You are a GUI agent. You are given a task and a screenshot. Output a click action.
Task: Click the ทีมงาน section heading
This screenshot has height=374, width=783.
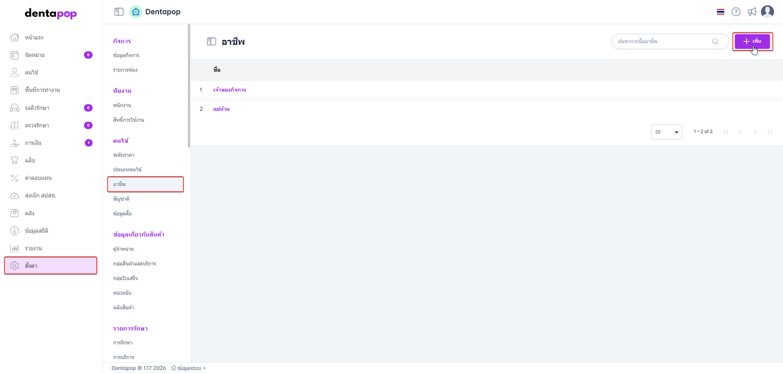click(122, 90)
